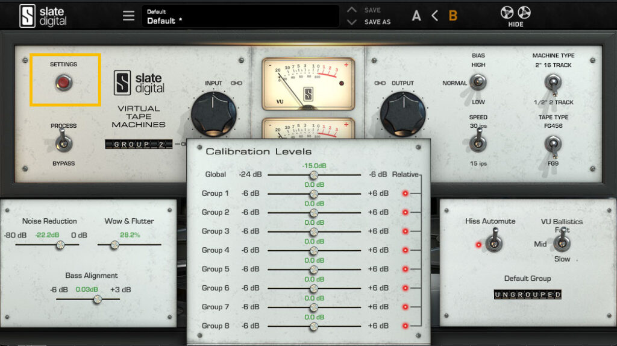Flip the VU Ballistics switch
The width and height of the screenshot is (617, 346).
(x=562, y=241)
